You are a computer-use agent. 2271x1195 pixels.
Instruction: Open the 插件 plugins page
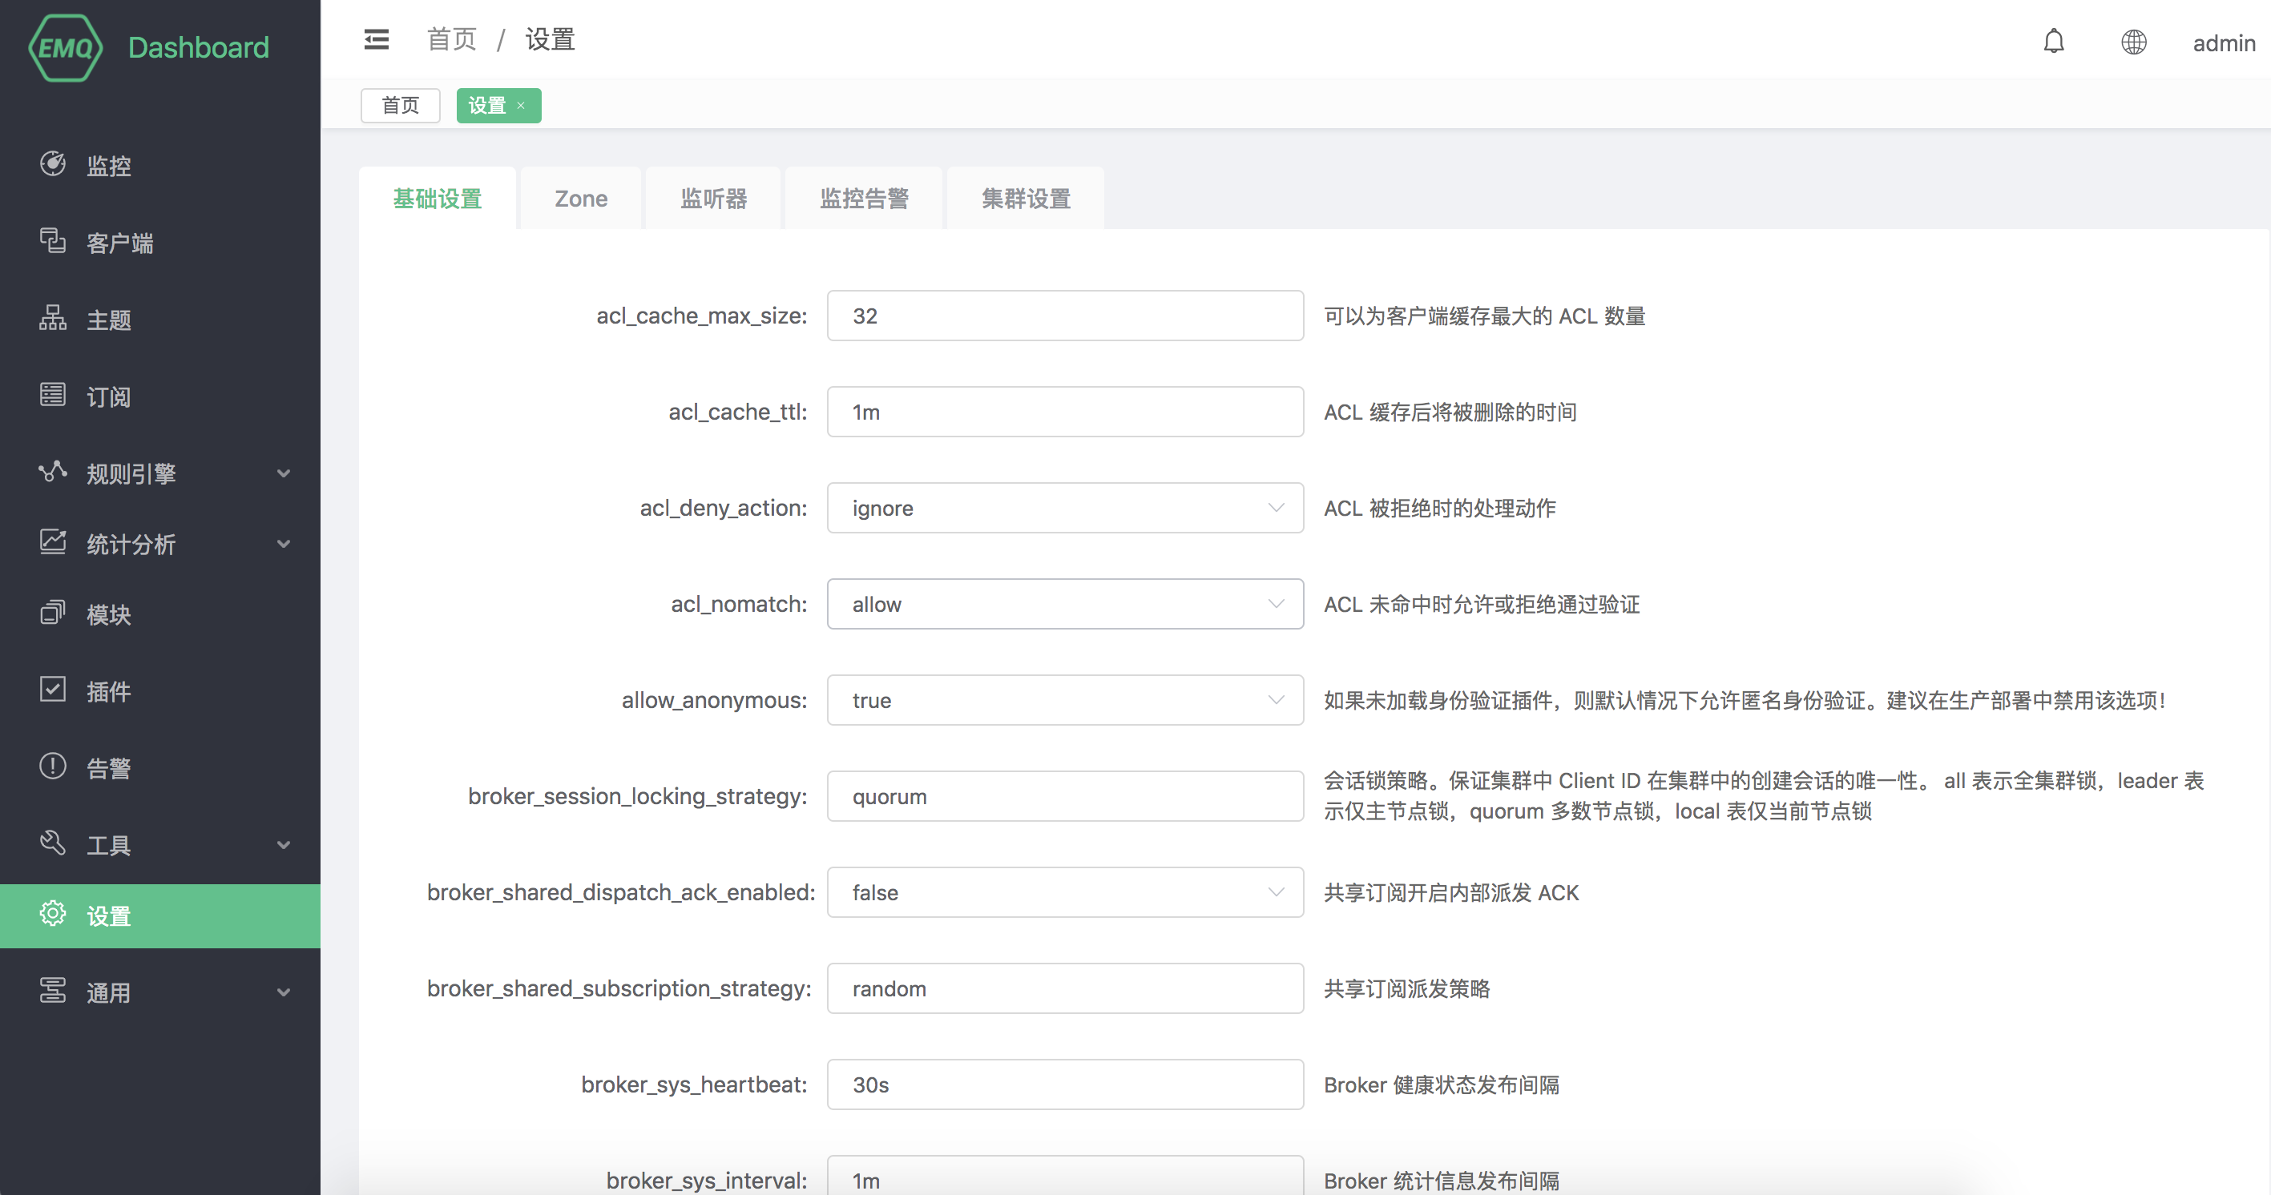108,691
